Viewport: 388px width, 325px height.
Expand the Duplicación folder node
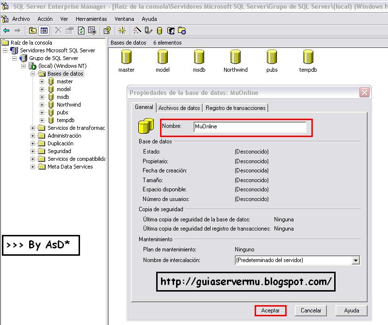coord(32,143)
